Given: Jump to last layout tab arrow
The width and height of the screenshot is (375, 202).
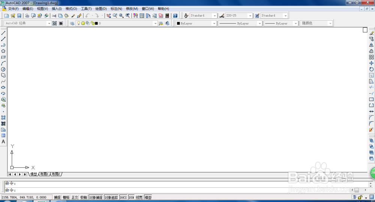Looking at the screenshot, I should pos(25,174).
